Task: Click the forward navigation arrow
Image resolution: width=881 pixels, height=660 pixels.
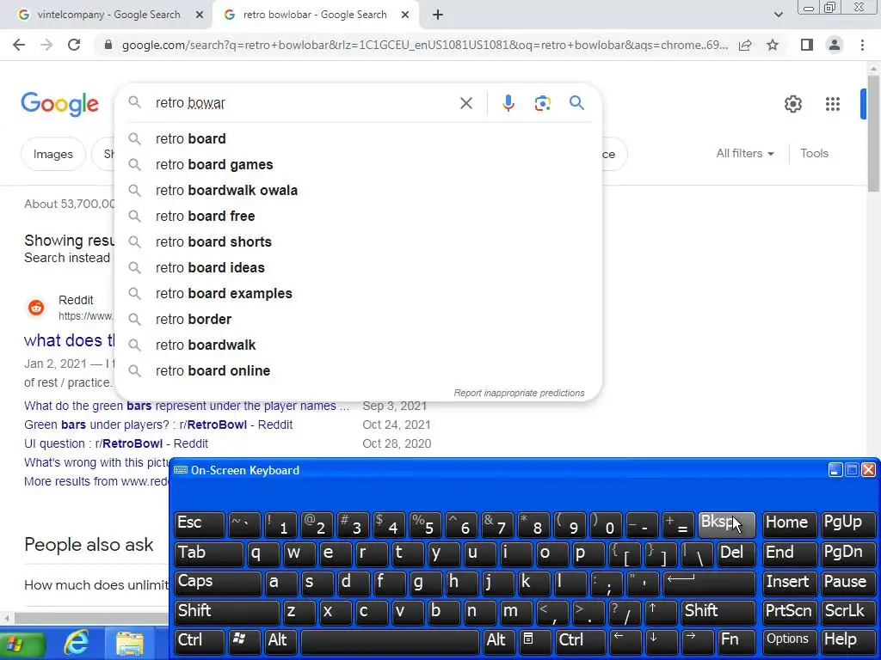Action: [x=46, y=45]
